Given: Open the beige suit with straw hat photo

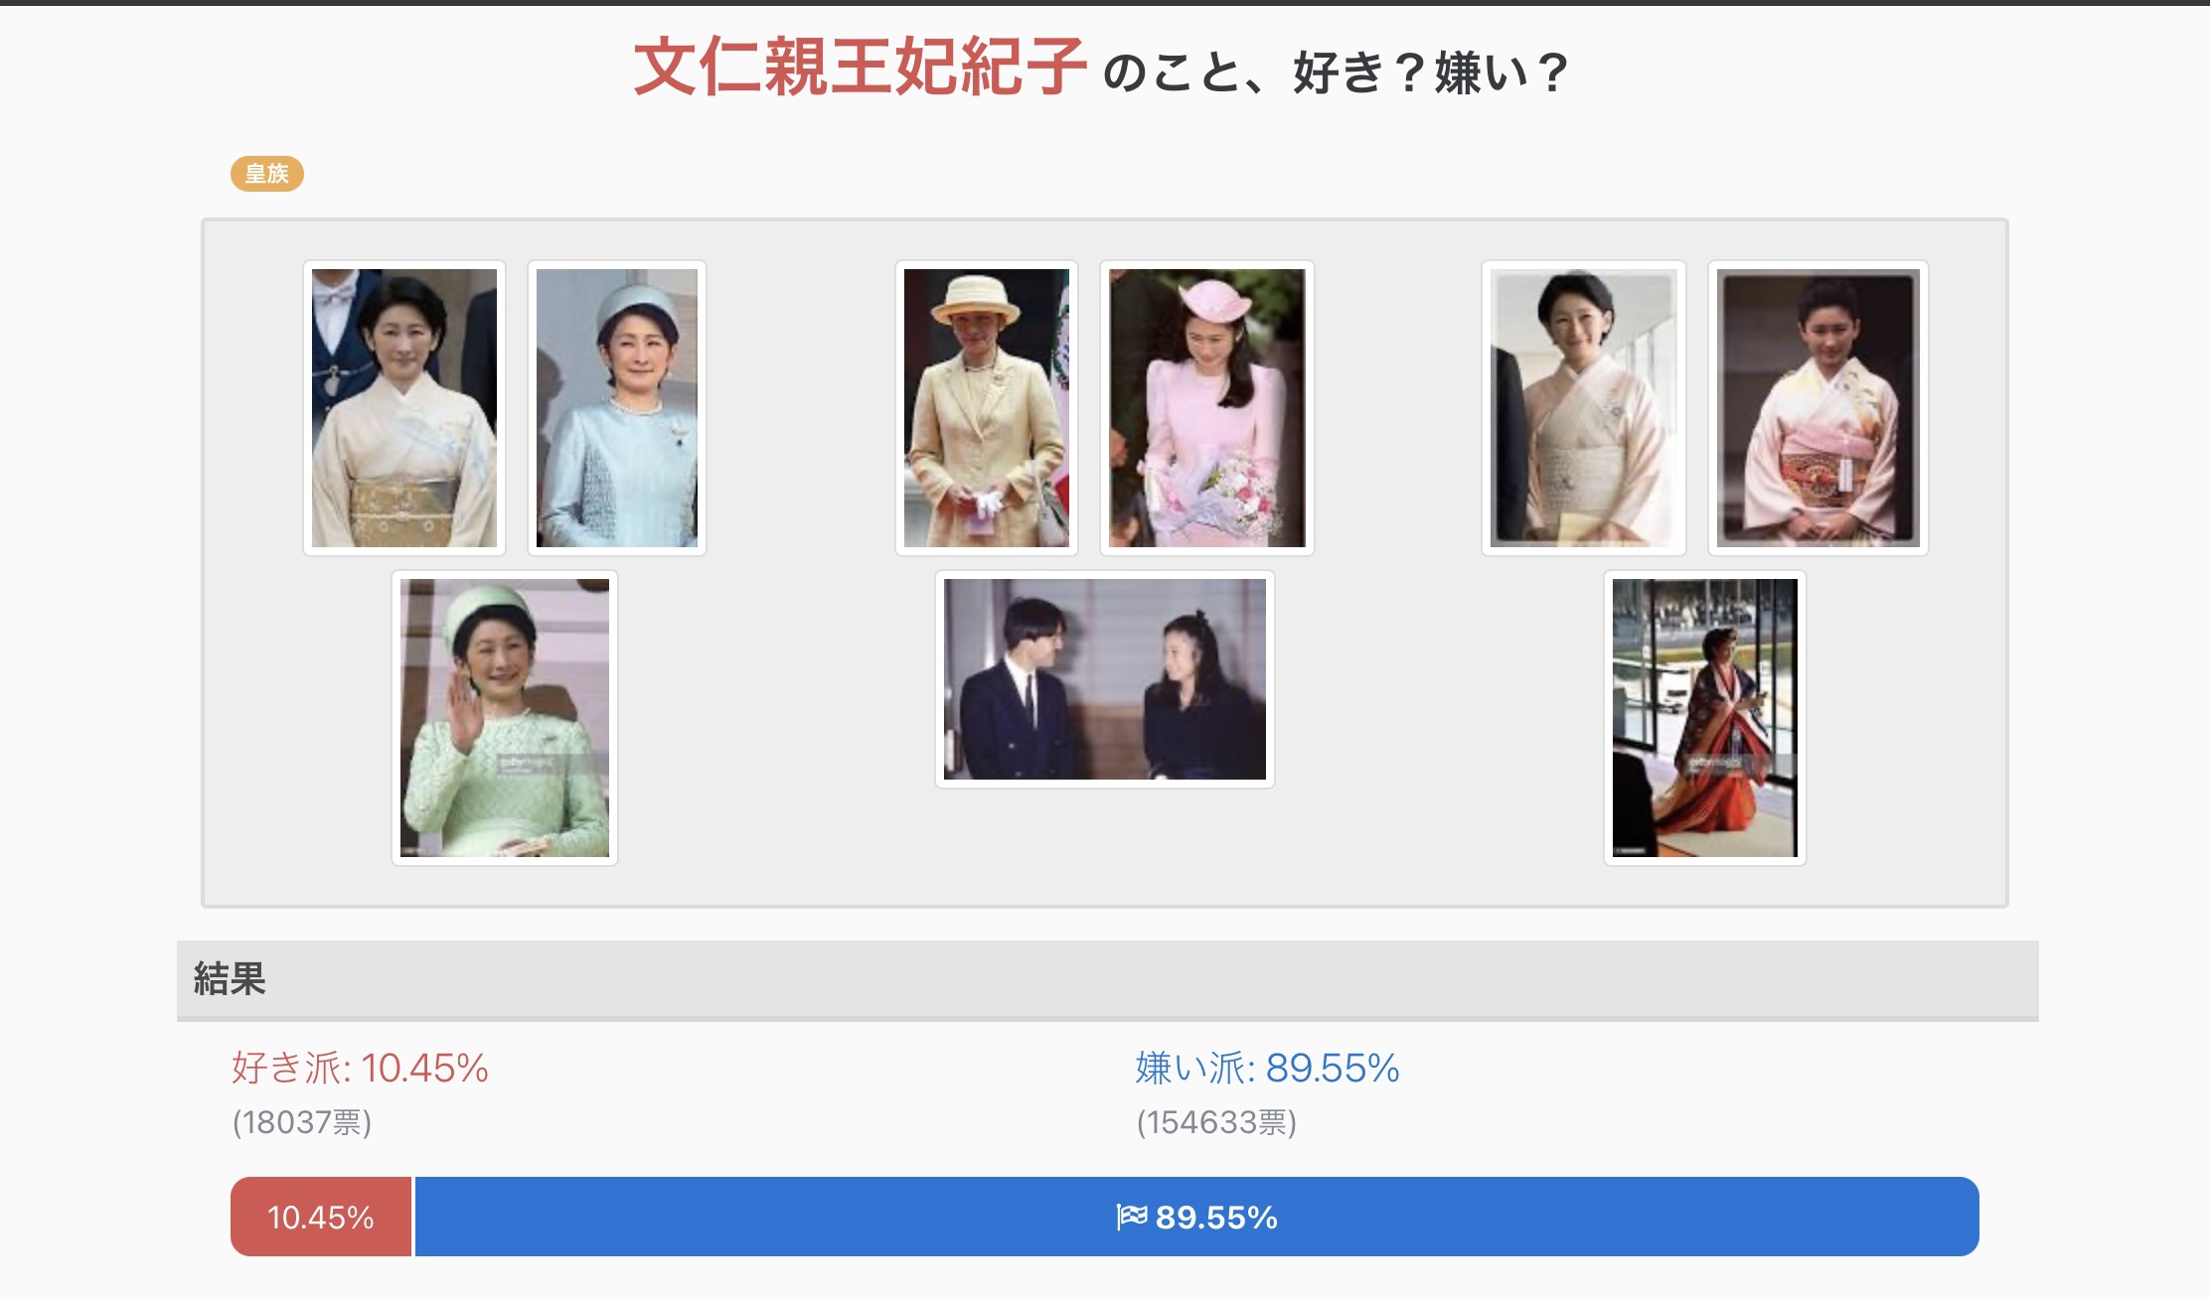Looking at the screenshot, I should [x=987, y=408].
